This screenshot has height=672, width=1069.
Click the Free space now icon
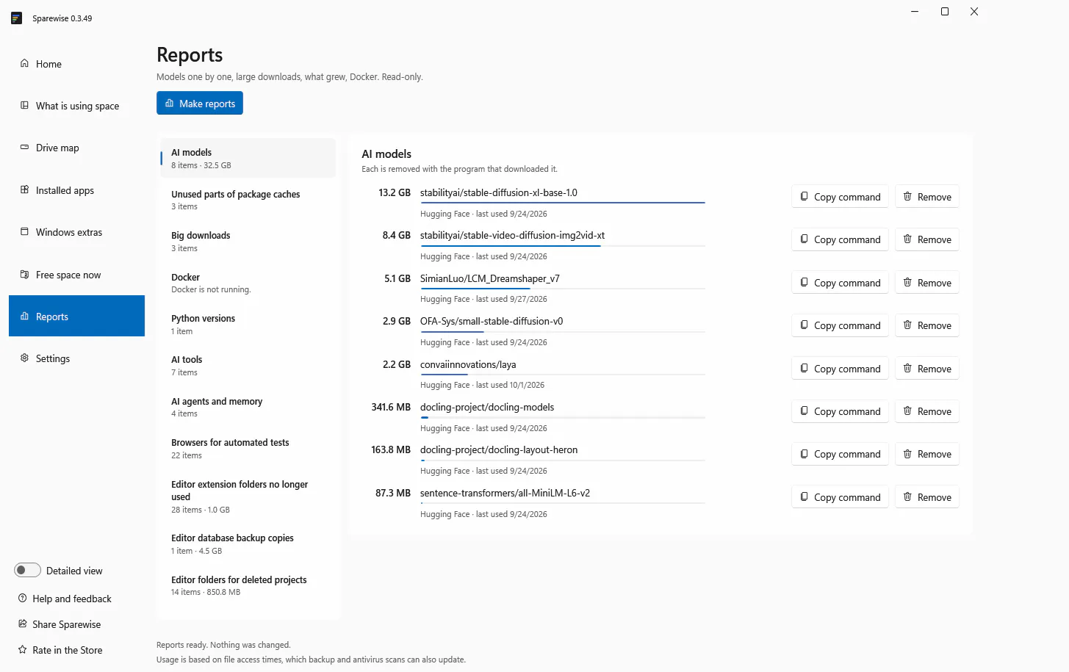[x=24, y=274]
